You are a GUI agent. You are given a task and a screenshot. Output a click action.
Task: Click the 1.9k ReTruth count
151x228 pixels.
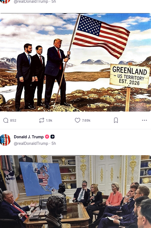[49, 120]
